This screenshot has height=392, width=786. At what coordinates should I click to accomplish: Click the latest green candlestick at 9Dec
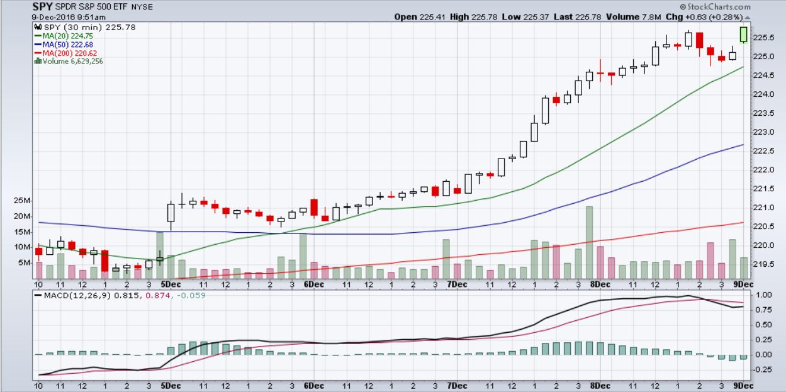click(744, 35)
